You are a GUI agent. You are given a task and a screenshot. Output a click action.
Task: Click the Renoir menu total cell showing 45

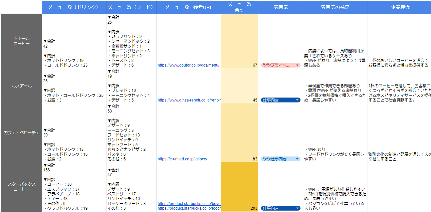pyautogui.click(x=239, y=86)
